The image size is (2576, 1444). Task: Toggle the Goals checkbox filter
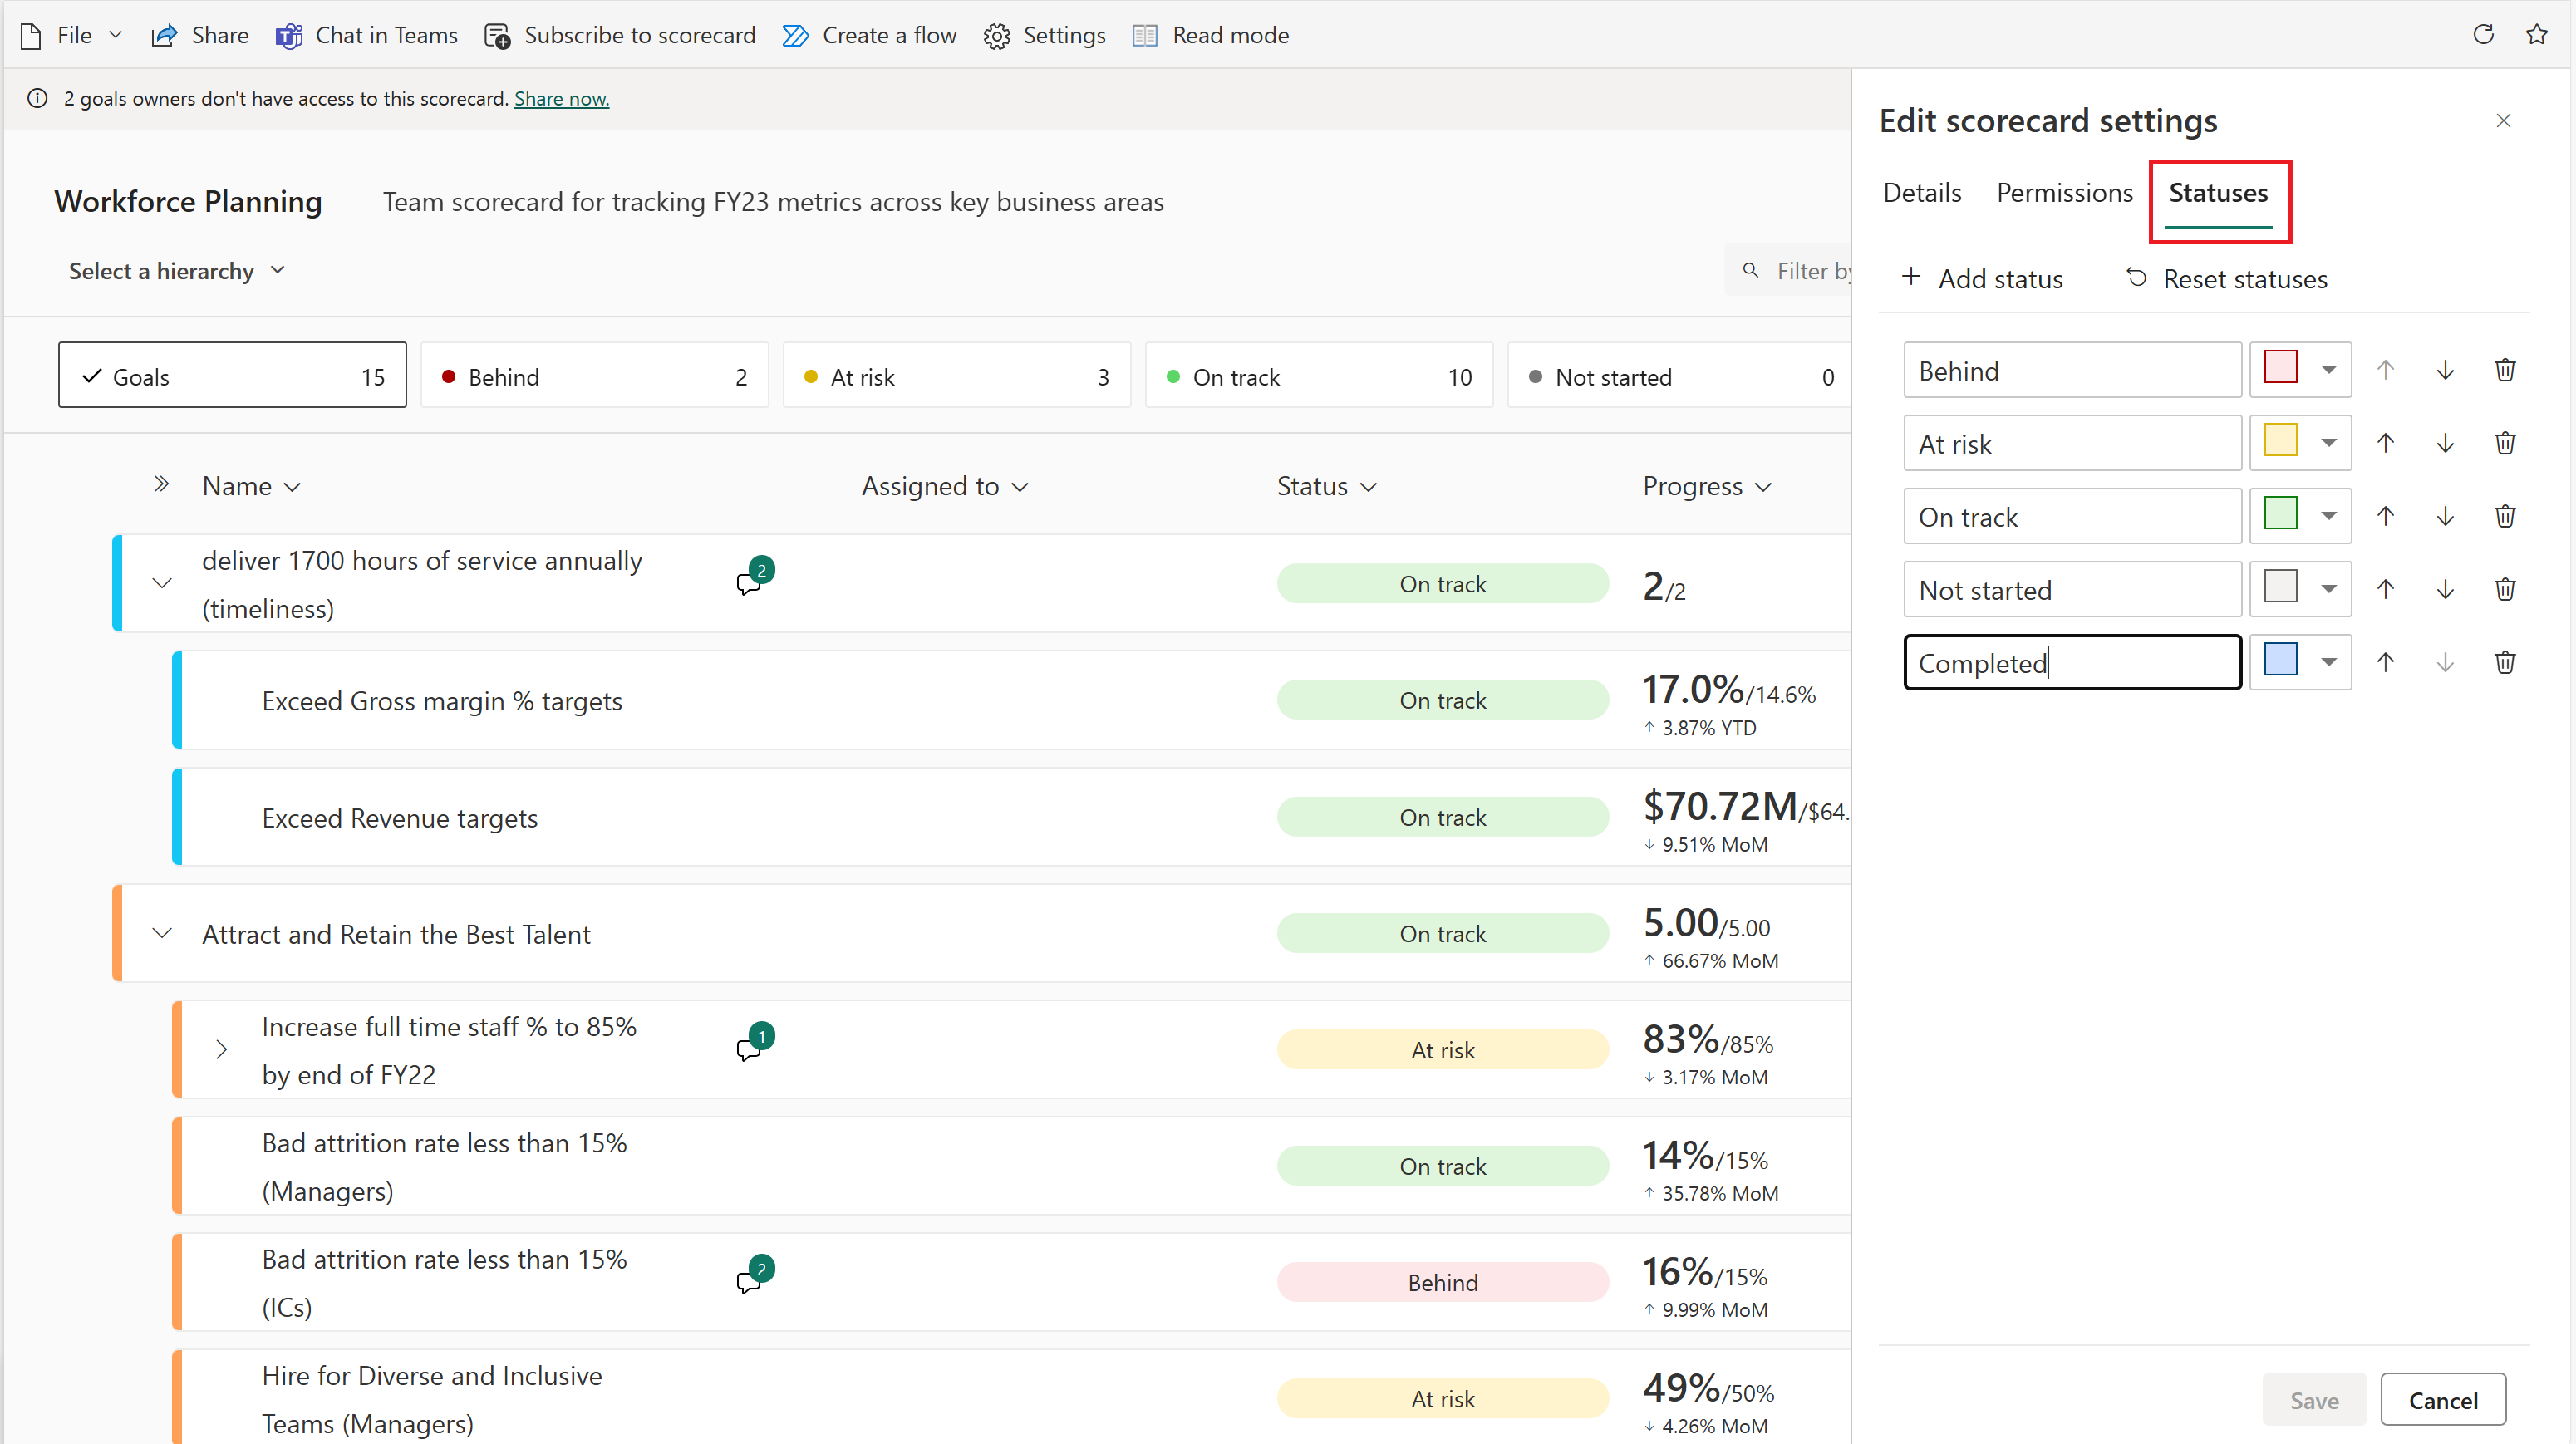tap(229, 376)
